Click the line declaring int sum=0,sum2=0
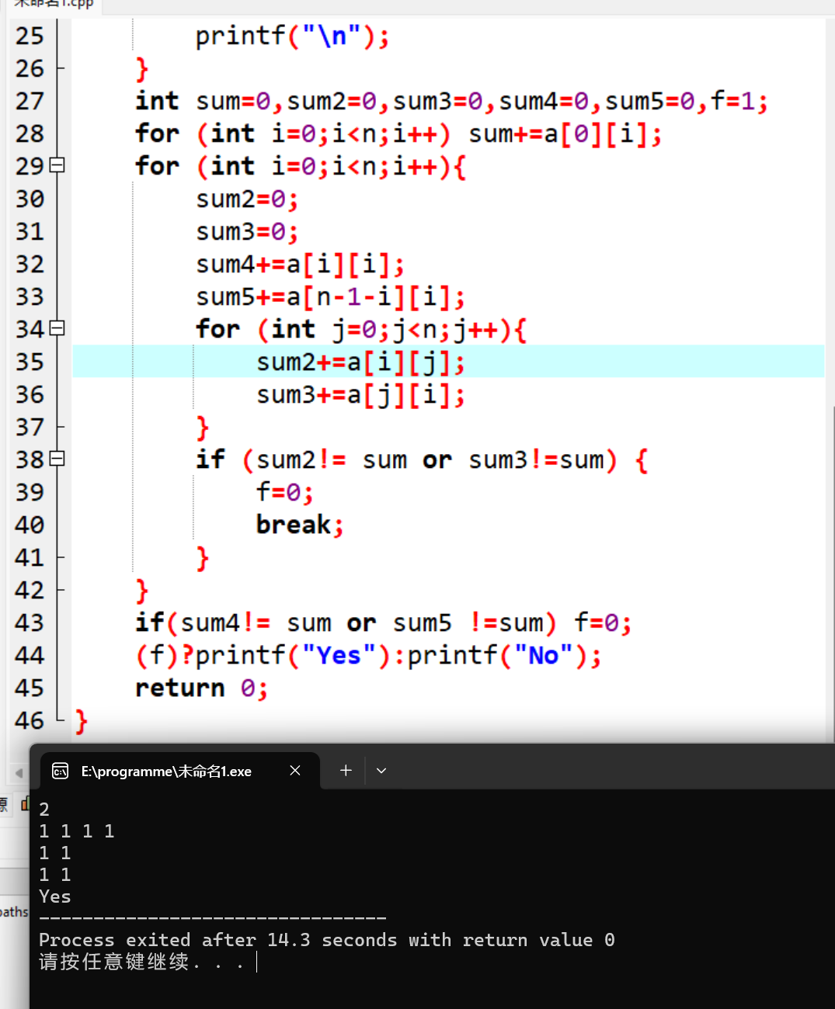Viewport: 835px width, 1009px height. pyautogui.click(x=451, y=102)
